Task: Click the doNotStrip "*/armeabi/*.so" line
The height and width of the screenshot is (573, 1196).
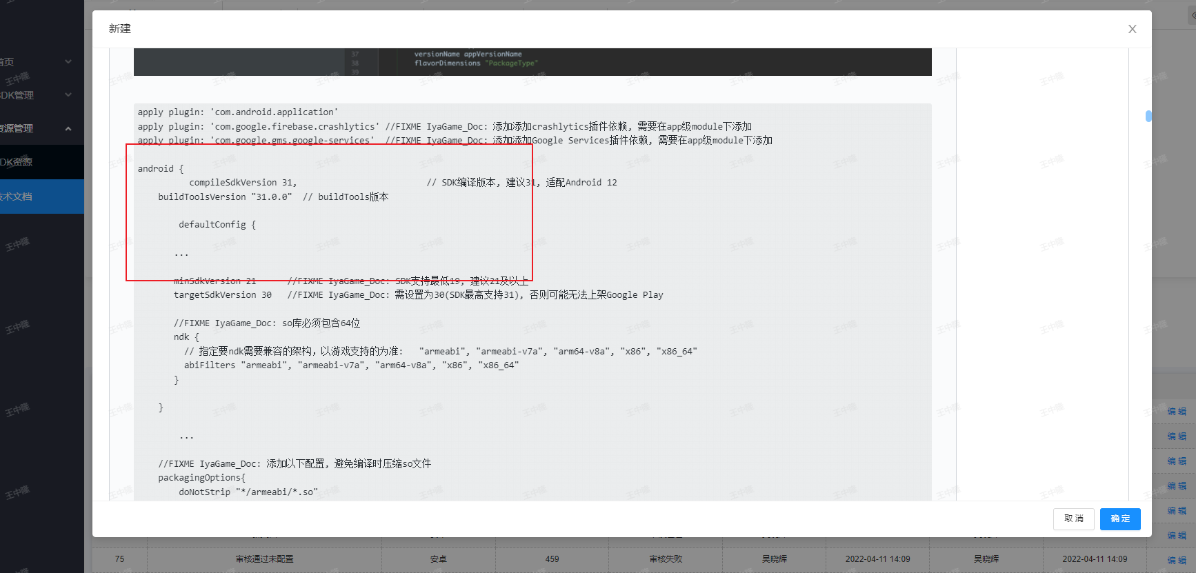Action: click(x=248, y=492)
